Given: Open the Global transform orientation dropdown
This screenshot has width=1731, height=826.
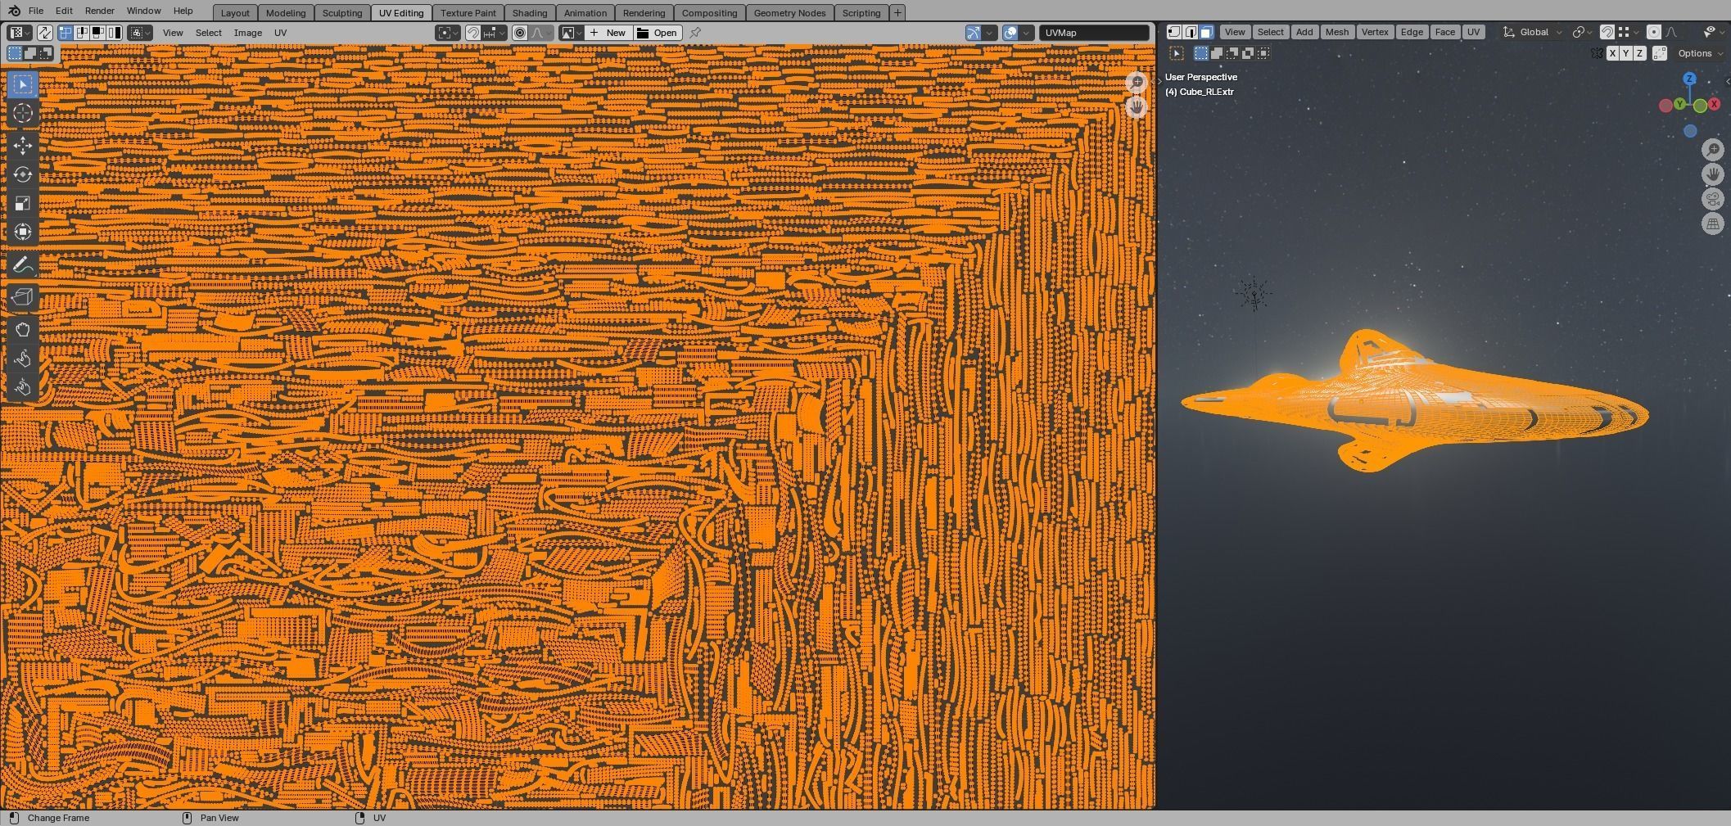Looking at the screenshot, I should [x=1533, y=32].
